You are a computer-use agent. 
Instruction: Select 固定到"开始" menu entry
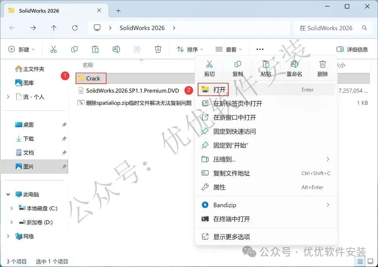pyautogui.click(x=266, y=146)
